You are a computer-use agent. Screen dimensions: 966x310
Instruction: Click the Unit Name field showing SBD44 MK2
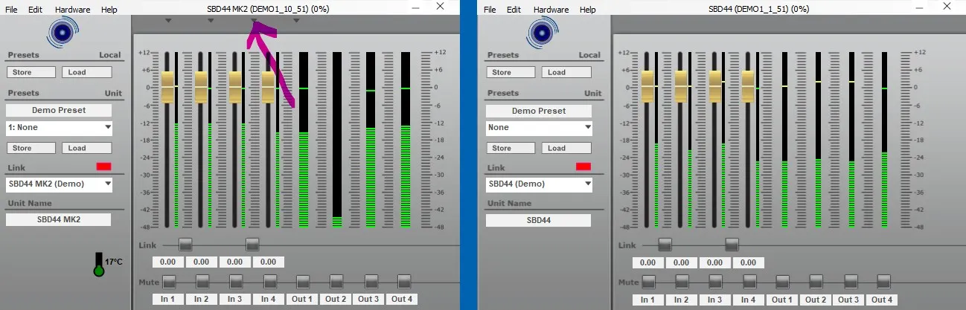(59, 220)
